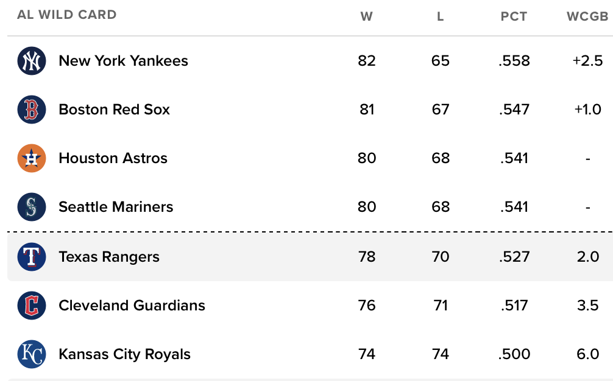Click the Boston Red Sox logo
The width and height of the screenshot is (613, 381).
(x=32, y=110)
